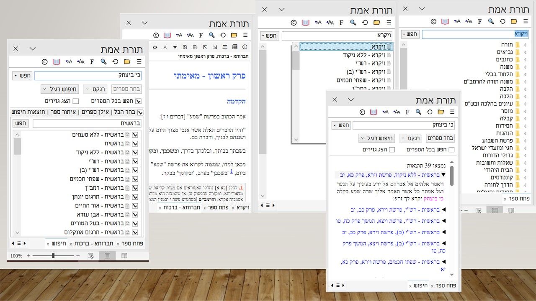The height and width of the screenshot is (301, 536).
Task: Choose 'ויקרא - ללא ניקוד' from the suggestions list
Action: [364, 55]
